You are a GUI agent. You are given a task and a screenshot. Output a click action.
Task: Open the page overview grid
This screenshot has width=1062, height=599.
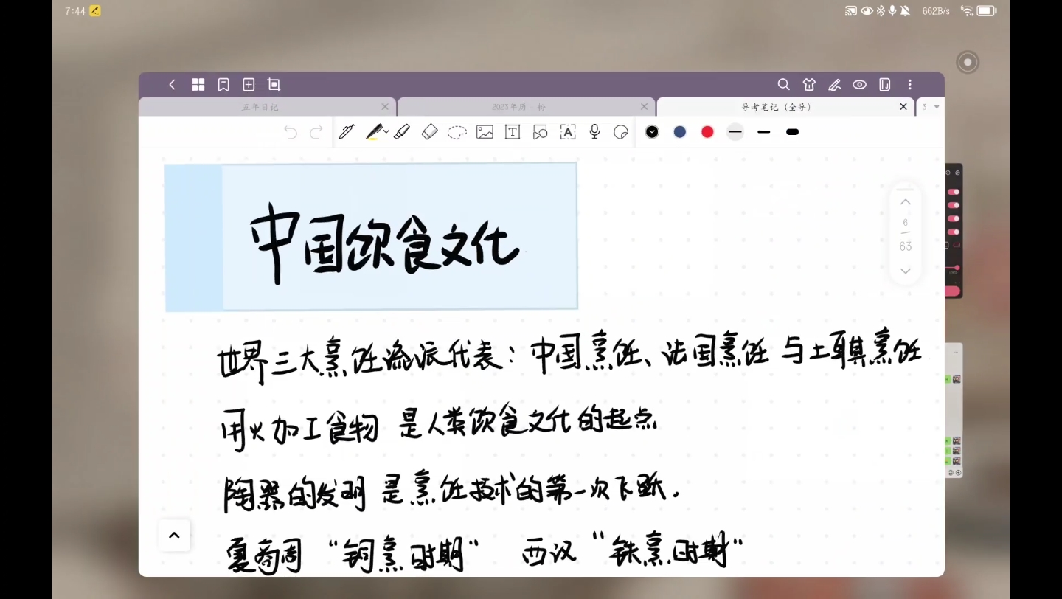click(198, 85)
